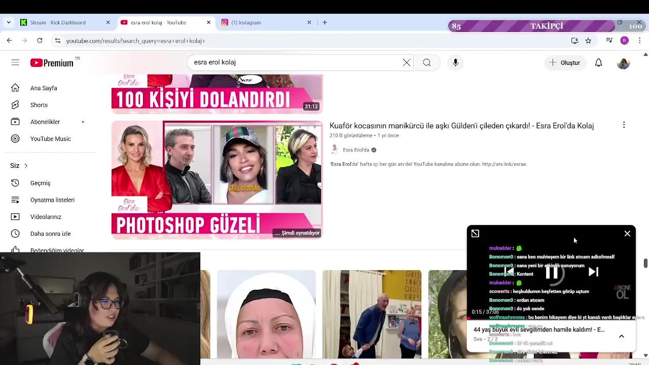Click the miniplayer title 44 yaş büyük evli
649x365 pixels.
click(539, 330)
